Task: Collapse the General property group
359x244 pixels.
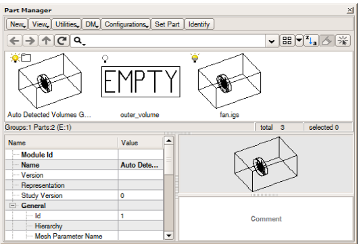Action: pos(13,205)
